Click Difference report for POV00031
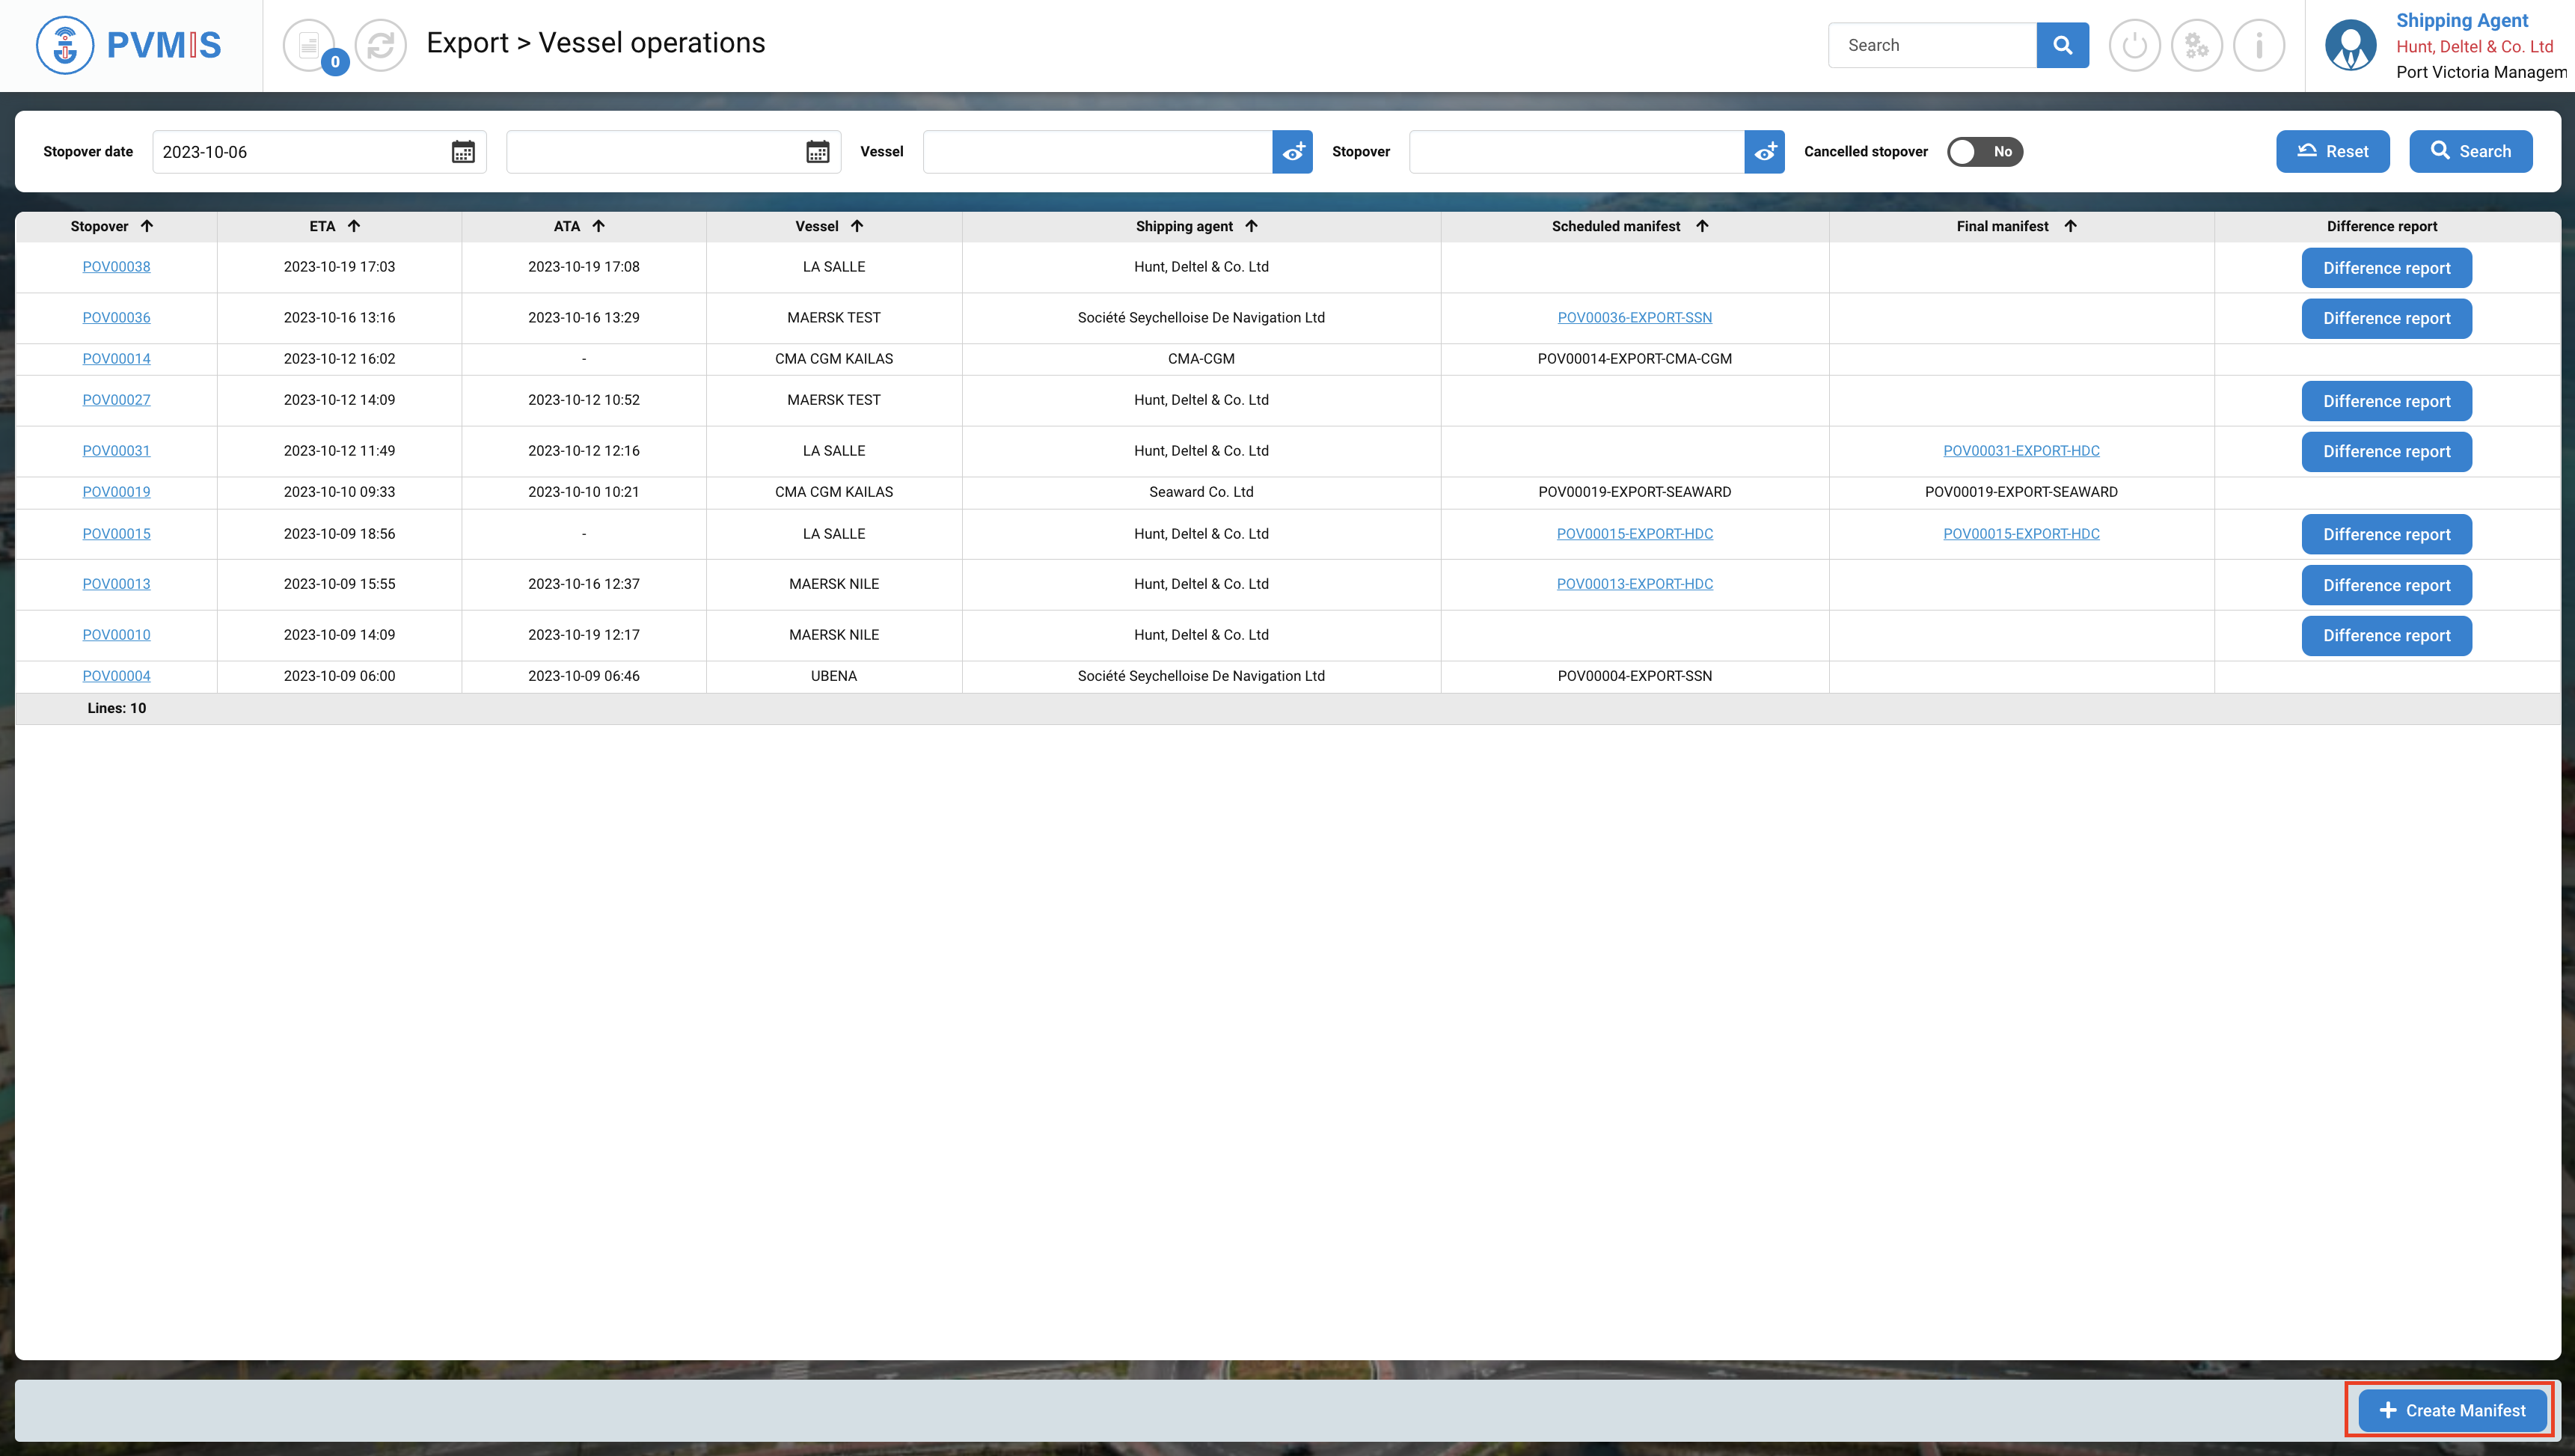 tap(2386, 452)
